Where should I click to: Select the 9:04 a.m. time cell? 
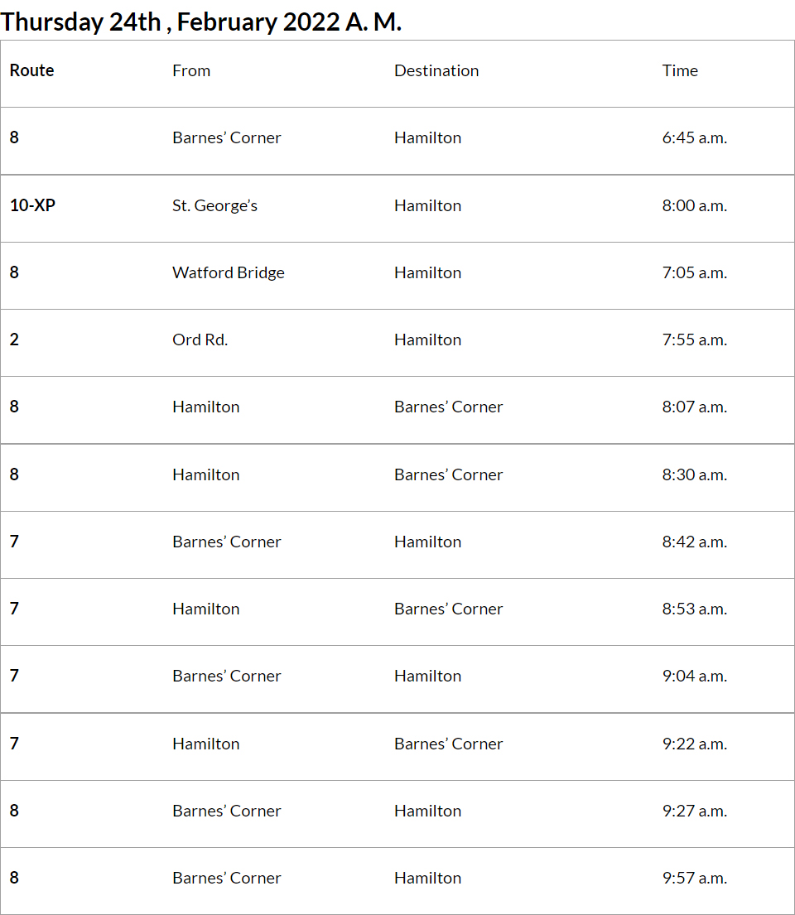(694, 676)
